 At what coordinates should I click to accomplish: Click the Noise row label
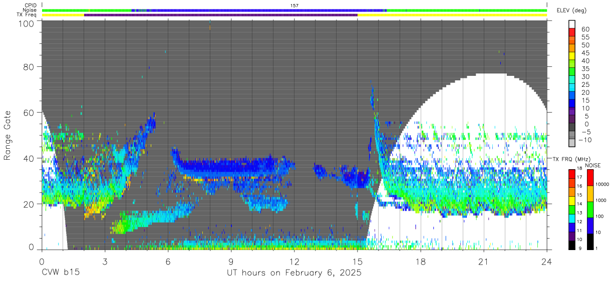(x=30, y=10)
